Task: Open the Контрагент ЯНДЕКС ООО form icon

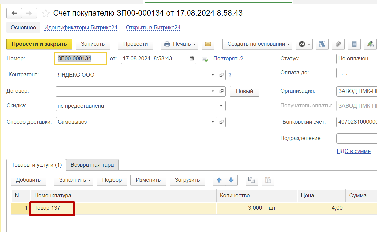Action: pyautogui.click(x=221, y=75)
